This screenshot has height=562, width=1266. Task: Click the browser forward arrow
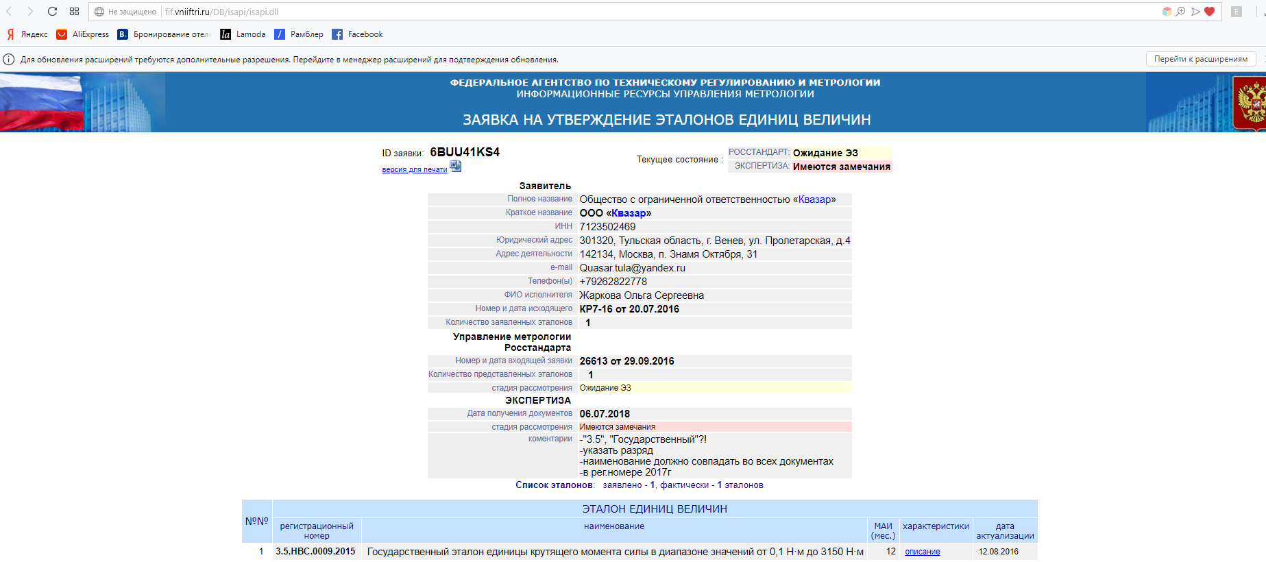click(x=30, y=12)
